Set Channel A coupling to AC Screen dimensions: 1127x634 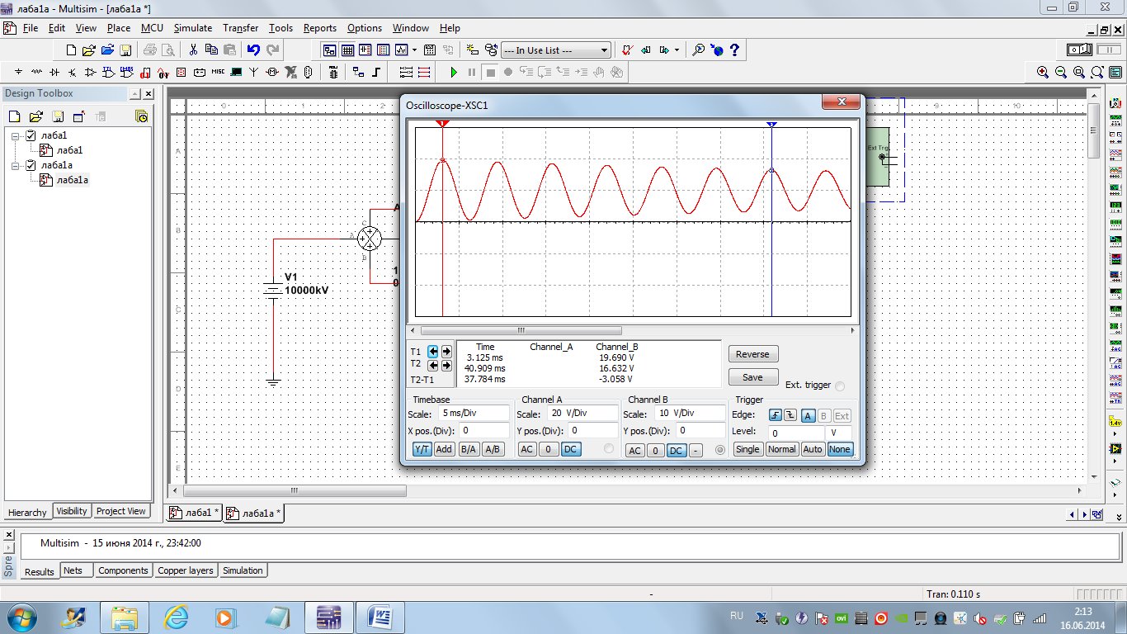click(527, 449)
